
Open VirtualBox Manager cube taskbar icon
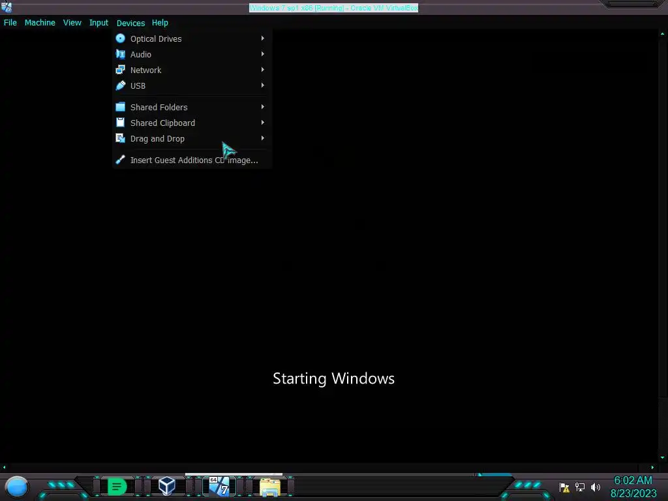point(166,485)
